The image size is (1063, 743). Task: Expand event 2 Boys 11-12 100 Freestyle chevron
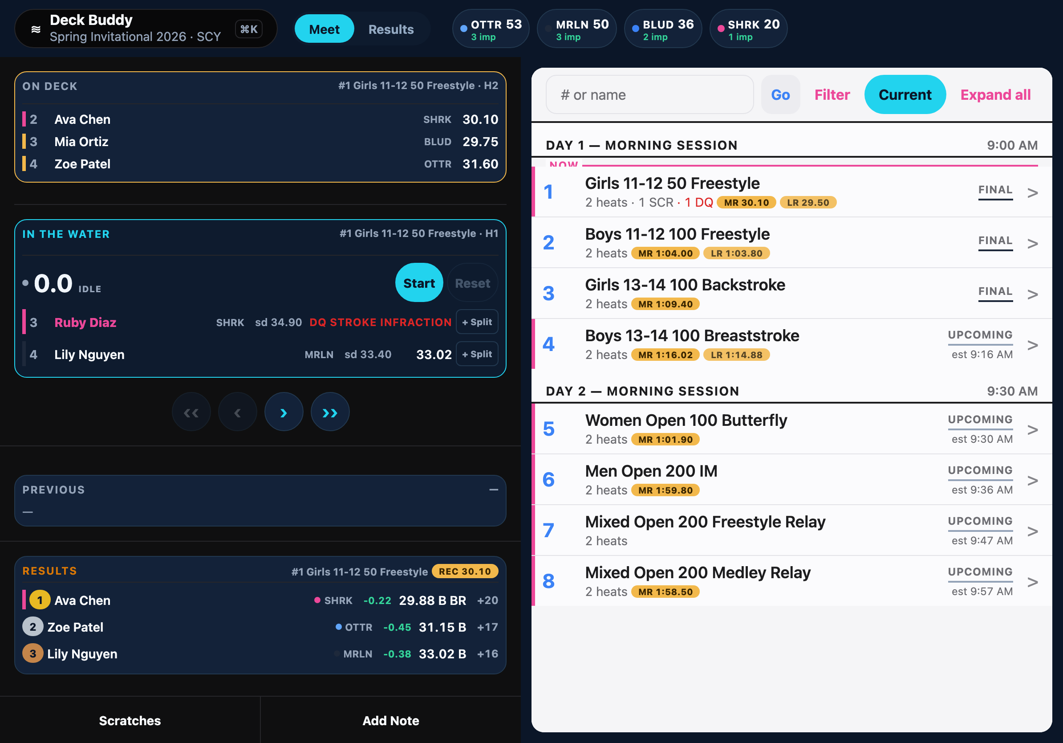[1032, 244]
